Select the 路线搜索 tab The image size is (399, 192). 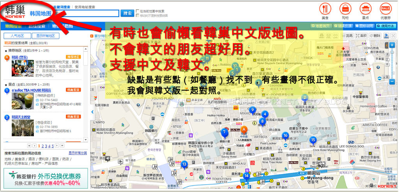[37, 26]
